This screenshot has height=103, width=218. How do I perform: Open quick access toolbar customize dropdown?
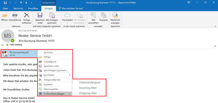point(31,3)
